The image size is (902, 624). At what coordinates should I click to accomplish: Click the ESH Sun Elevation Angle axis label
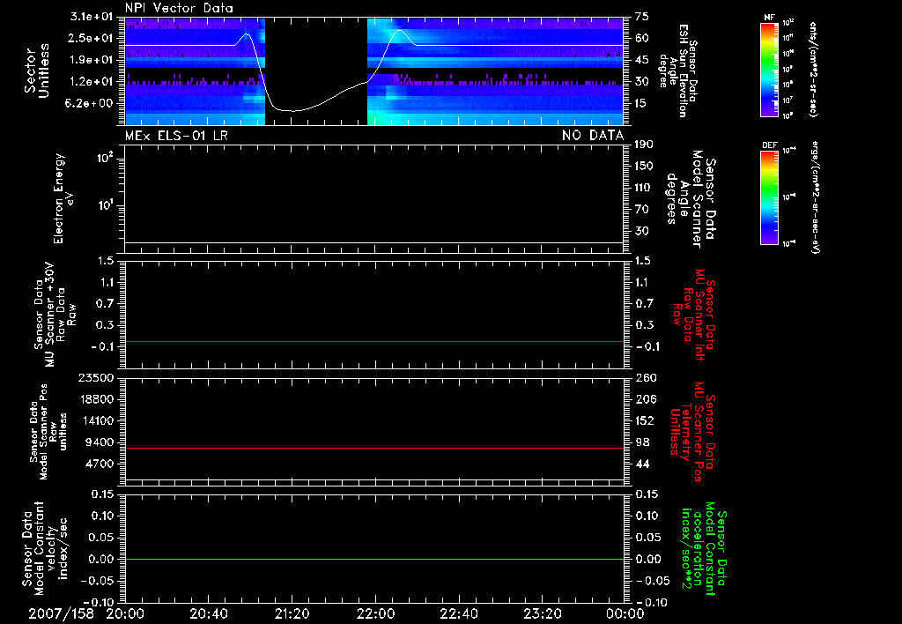tap(677, 71)
